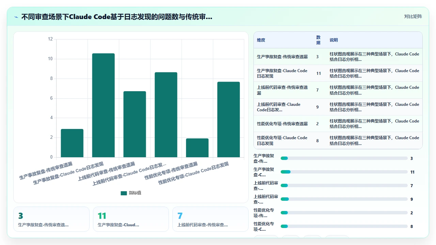This screenshot has height=245, width=436.
Task: Click the tallest chart bar, 生产事故复盘-Claude Code日志发现
Action: tap(103, 105)
